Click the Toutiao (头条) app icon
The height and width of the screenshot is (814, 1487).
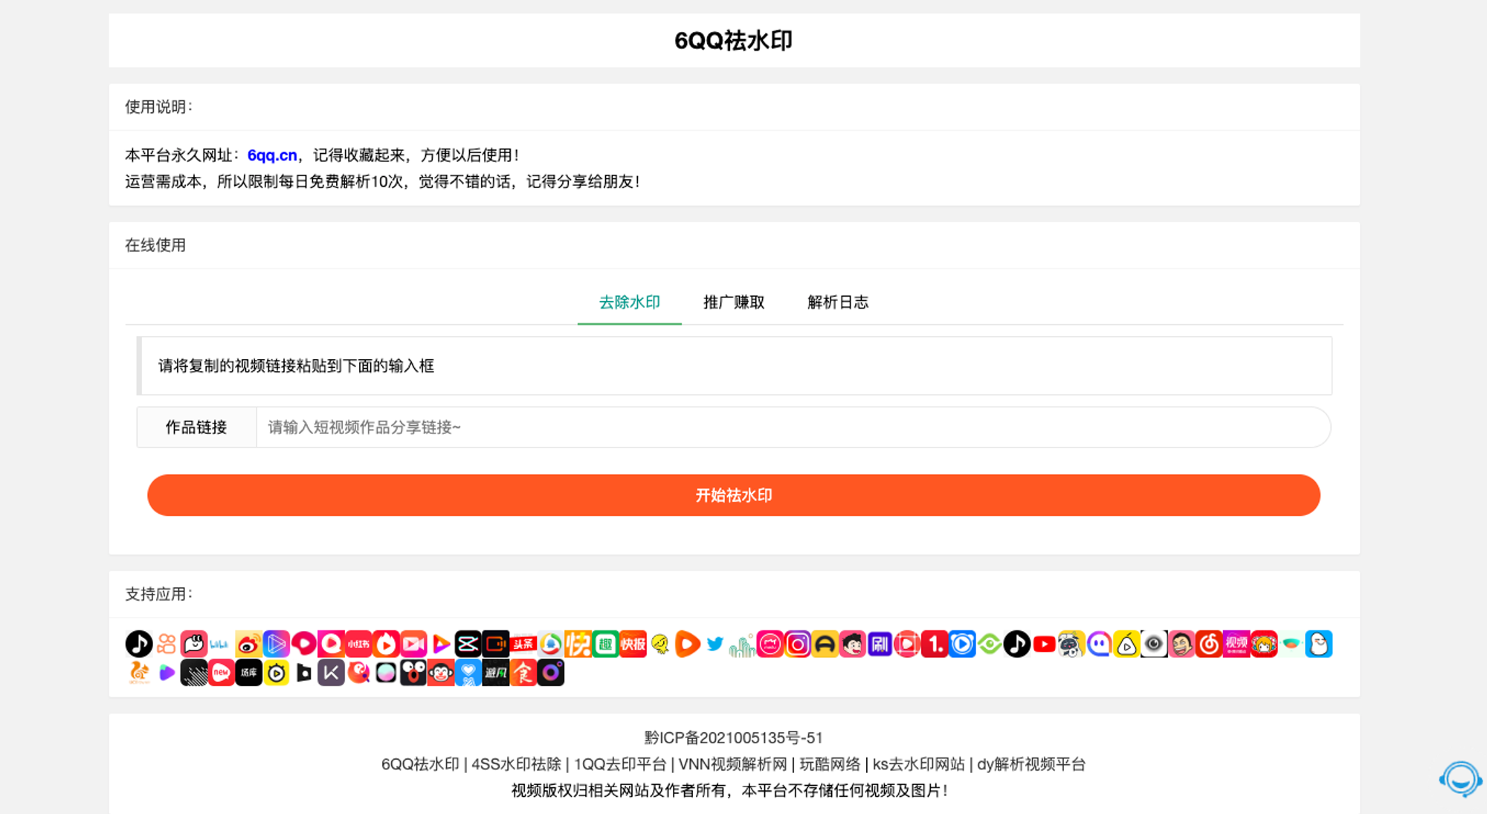523,644
